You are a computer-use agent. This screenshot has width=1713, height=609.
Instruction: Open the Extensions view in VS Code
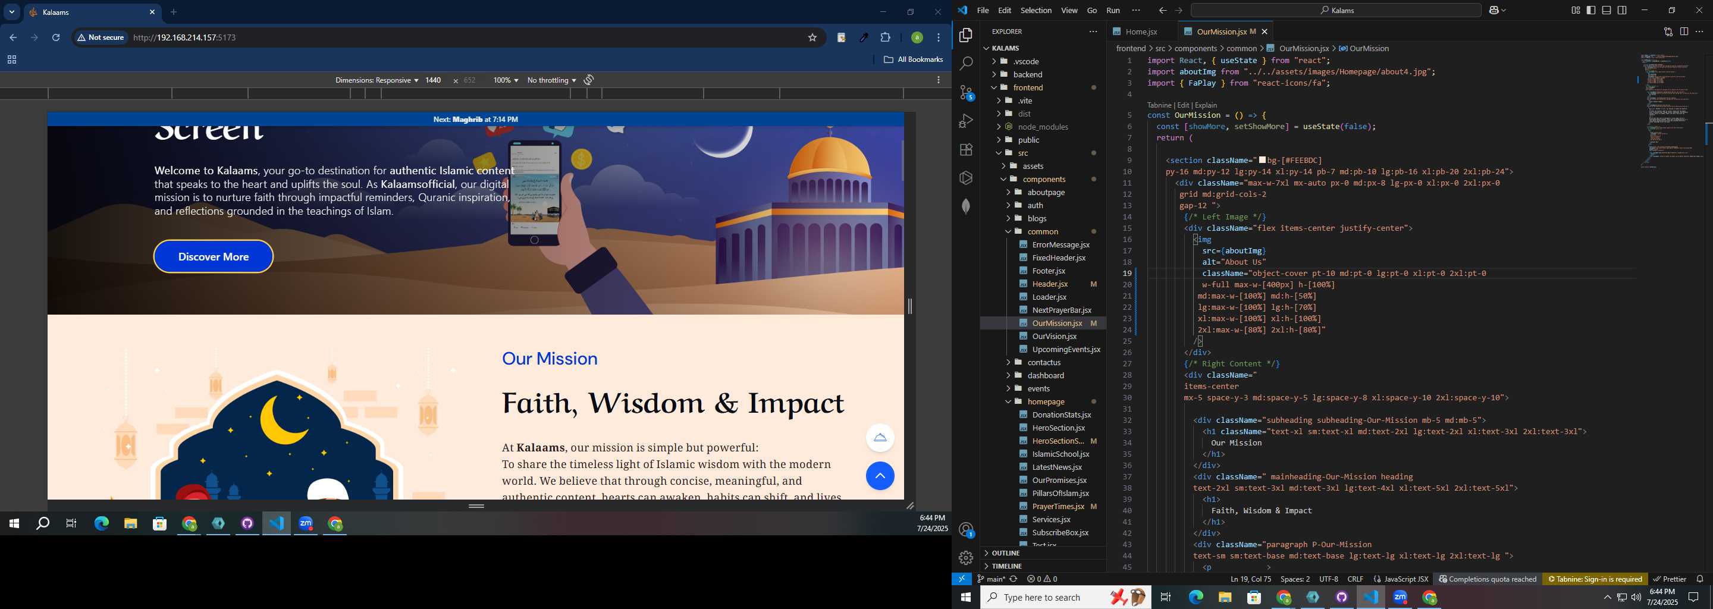point(965,150)
